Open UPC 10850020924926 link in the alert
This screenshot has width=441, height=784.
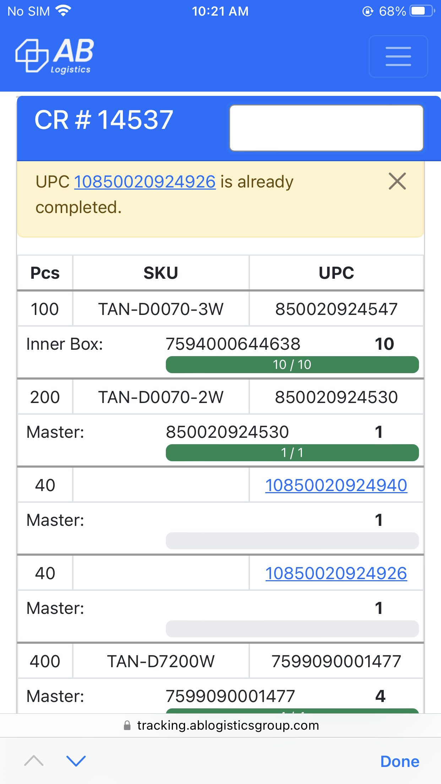coord(145,182)
